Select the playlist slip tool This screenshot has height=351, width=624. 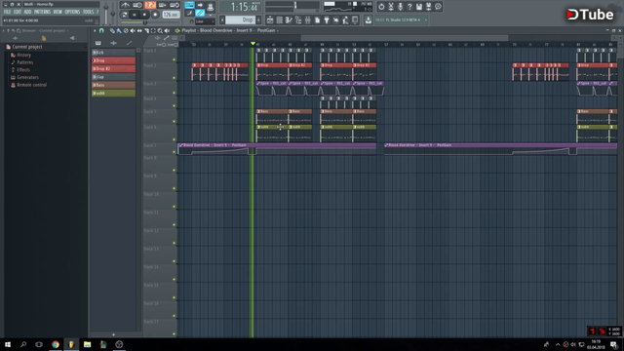click(139, 30)
